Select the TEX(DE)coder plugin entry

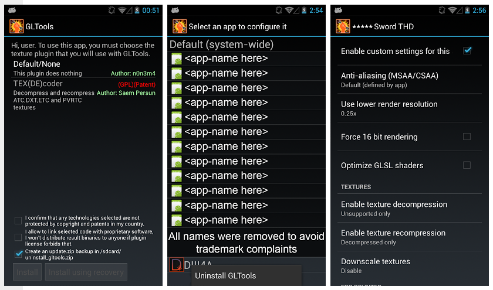point(85,95)
